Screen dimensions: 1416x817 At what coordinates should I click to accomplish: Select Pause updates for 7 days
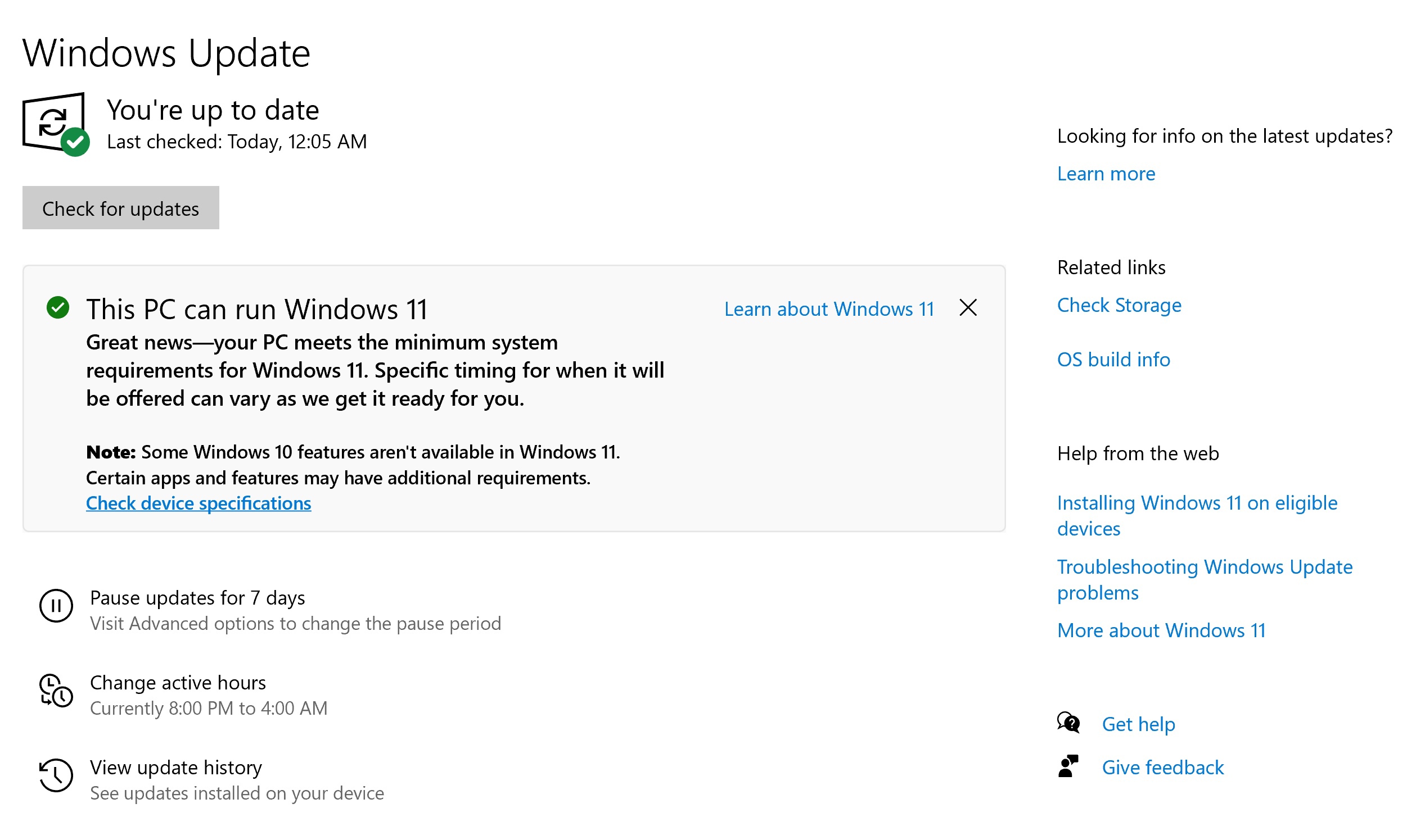(x=197, y=598)
